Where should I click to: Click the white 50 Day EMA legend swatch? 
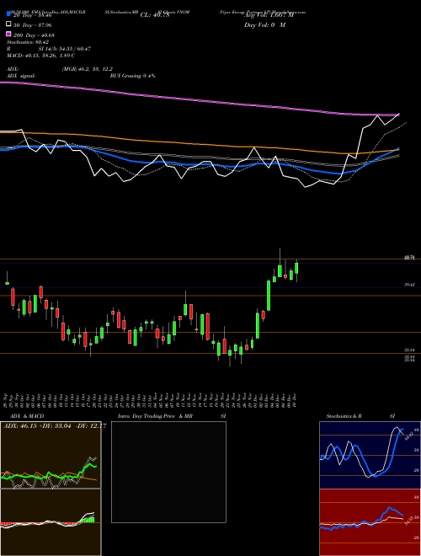click(8, 24)
